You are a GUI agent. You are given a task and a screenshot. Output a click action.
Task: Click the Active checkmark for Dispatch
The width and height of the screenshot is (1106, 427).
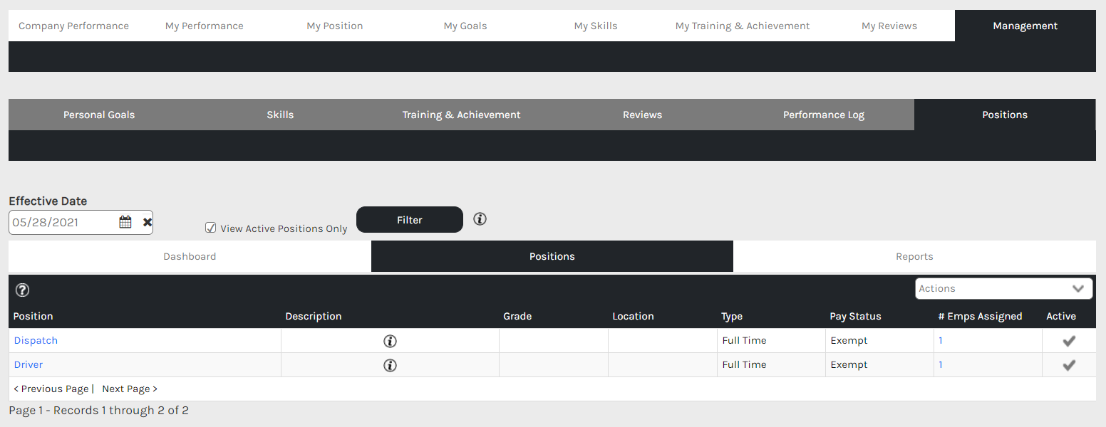(1068, 341)
